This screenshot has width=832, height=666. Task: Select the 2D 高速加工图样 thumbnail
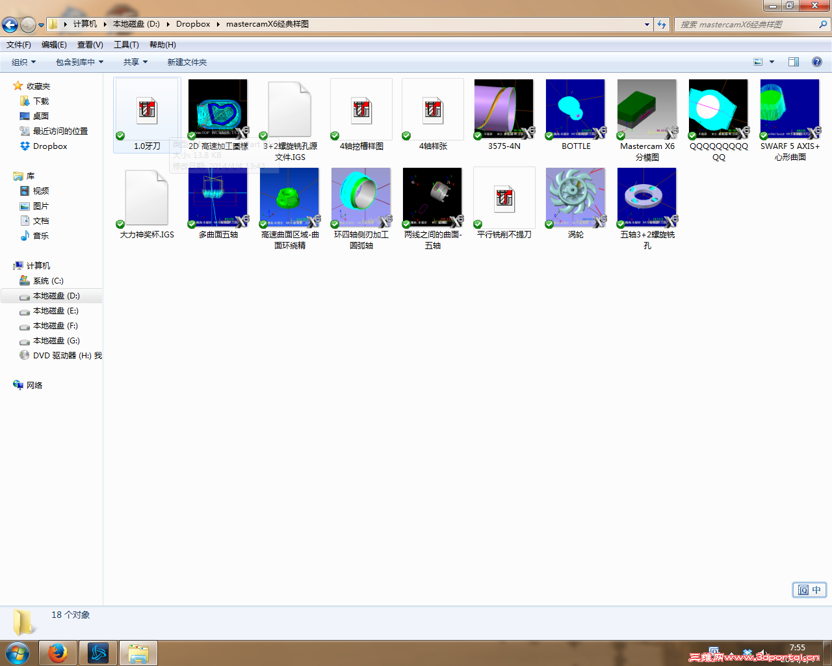click(218, 109)
